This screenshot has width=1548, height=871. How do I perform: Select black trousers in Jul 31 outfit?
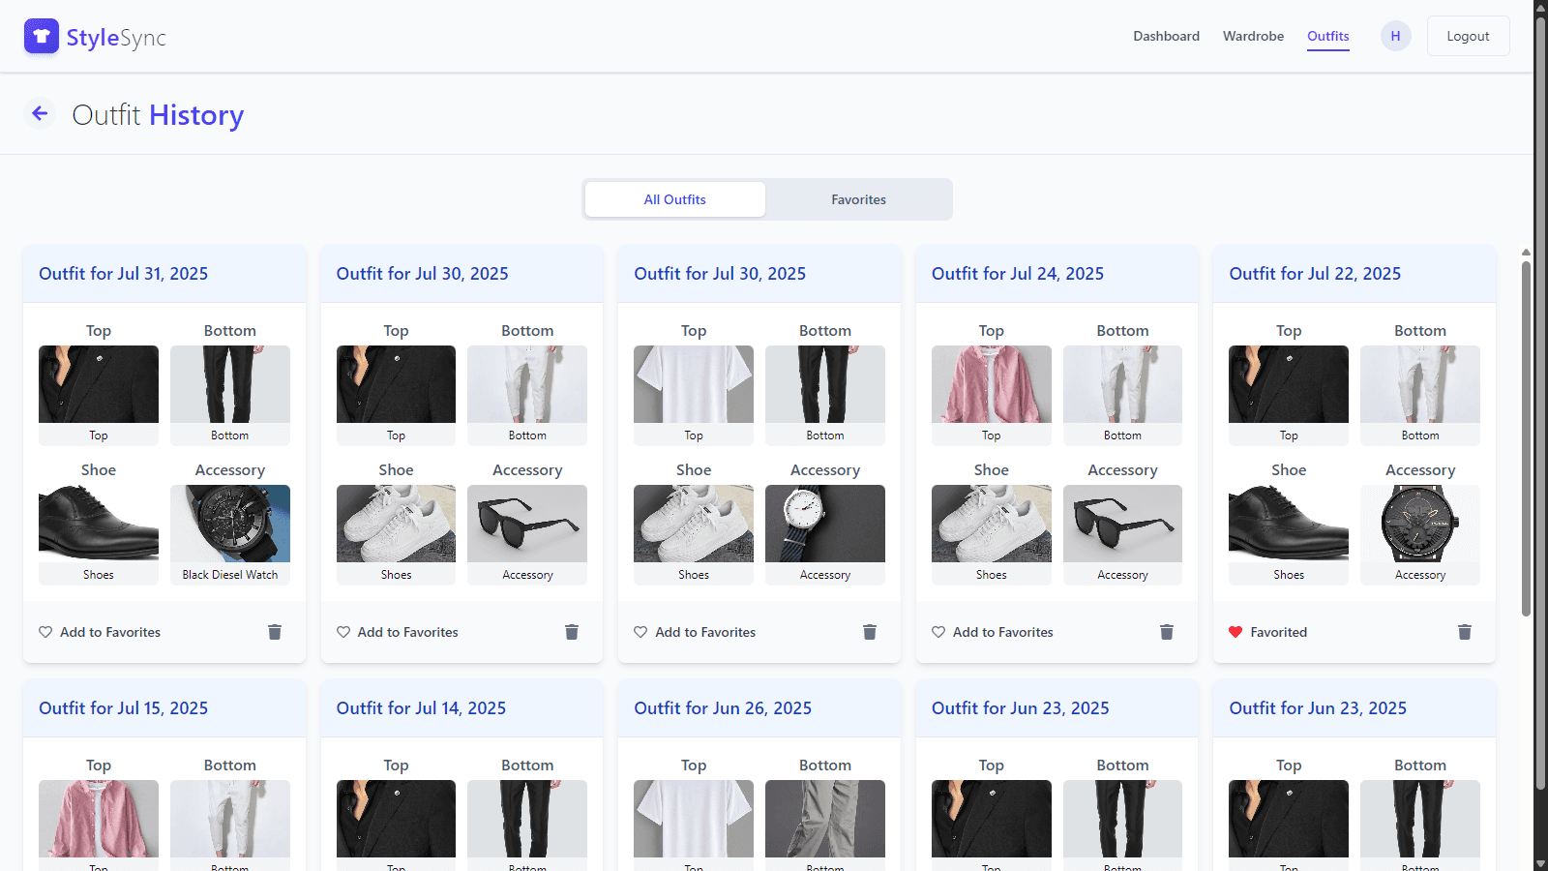tap(230, 384)
